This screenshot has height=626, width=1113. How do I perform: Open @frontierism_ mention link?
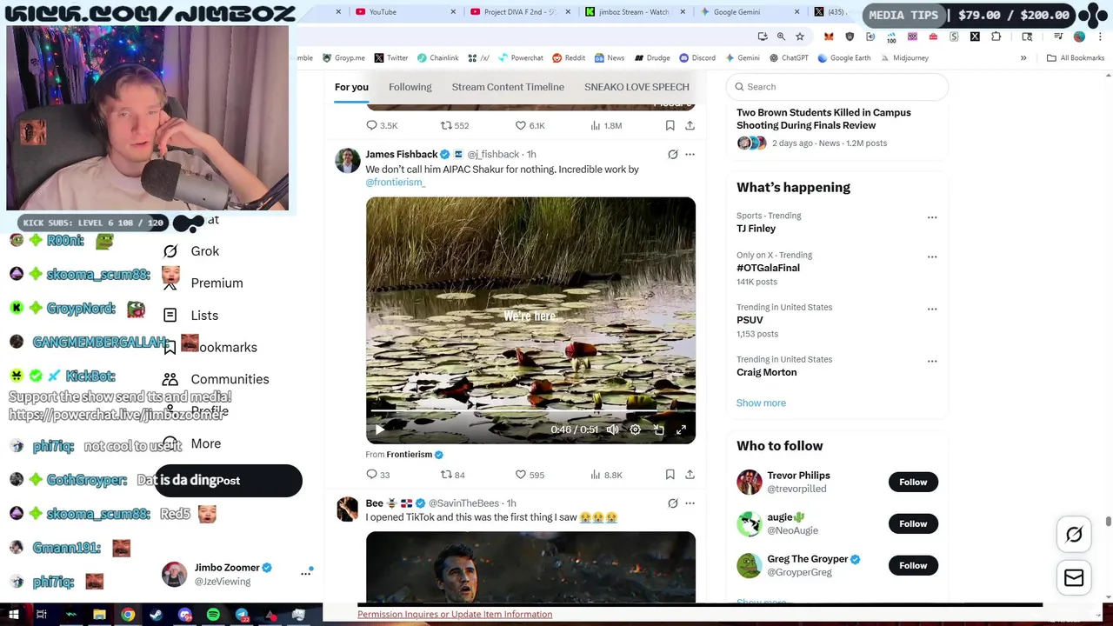(x=395, y=183)
